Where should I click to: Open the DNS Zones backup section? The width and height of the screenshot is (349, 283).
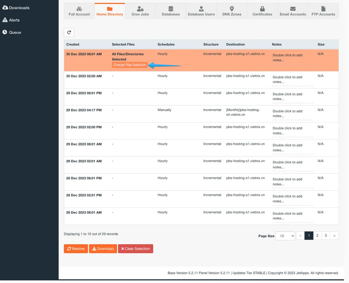pos(231,11)
